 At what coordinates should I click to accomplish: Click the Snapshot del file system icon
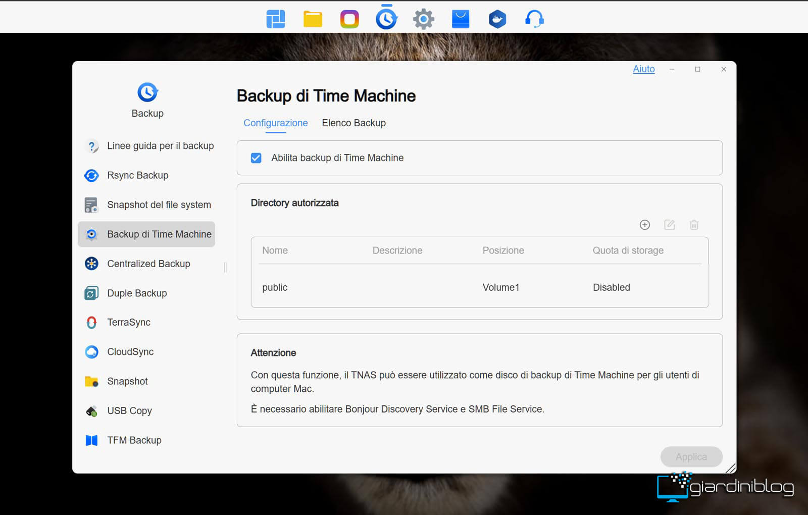[x=91, y=205]
